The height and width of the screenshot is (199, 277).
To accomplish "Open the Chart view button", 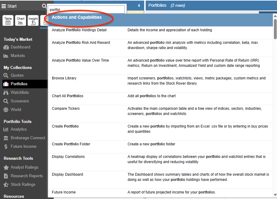I will [x=21, y=21].
